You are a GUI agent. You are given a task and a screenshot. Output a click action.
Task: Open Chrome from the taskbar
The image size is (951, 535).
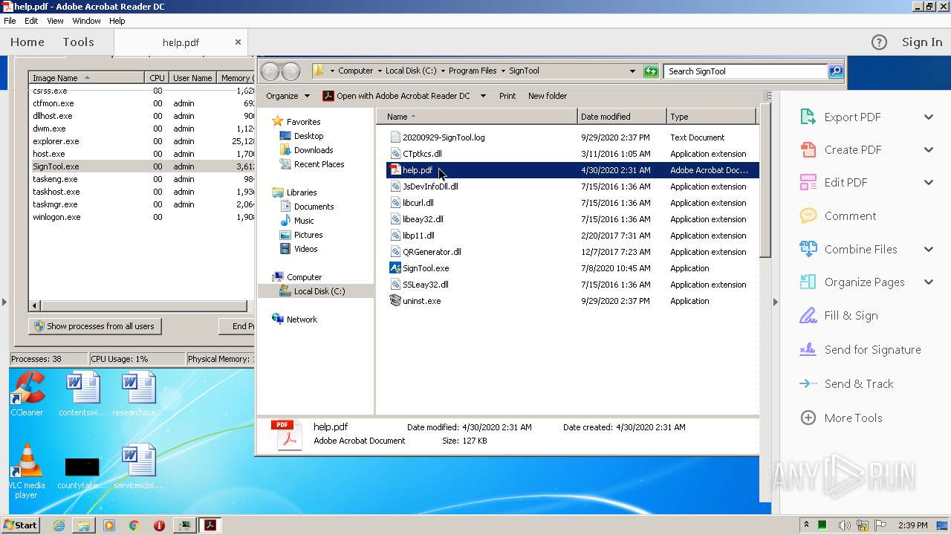(x=134, y=525)
